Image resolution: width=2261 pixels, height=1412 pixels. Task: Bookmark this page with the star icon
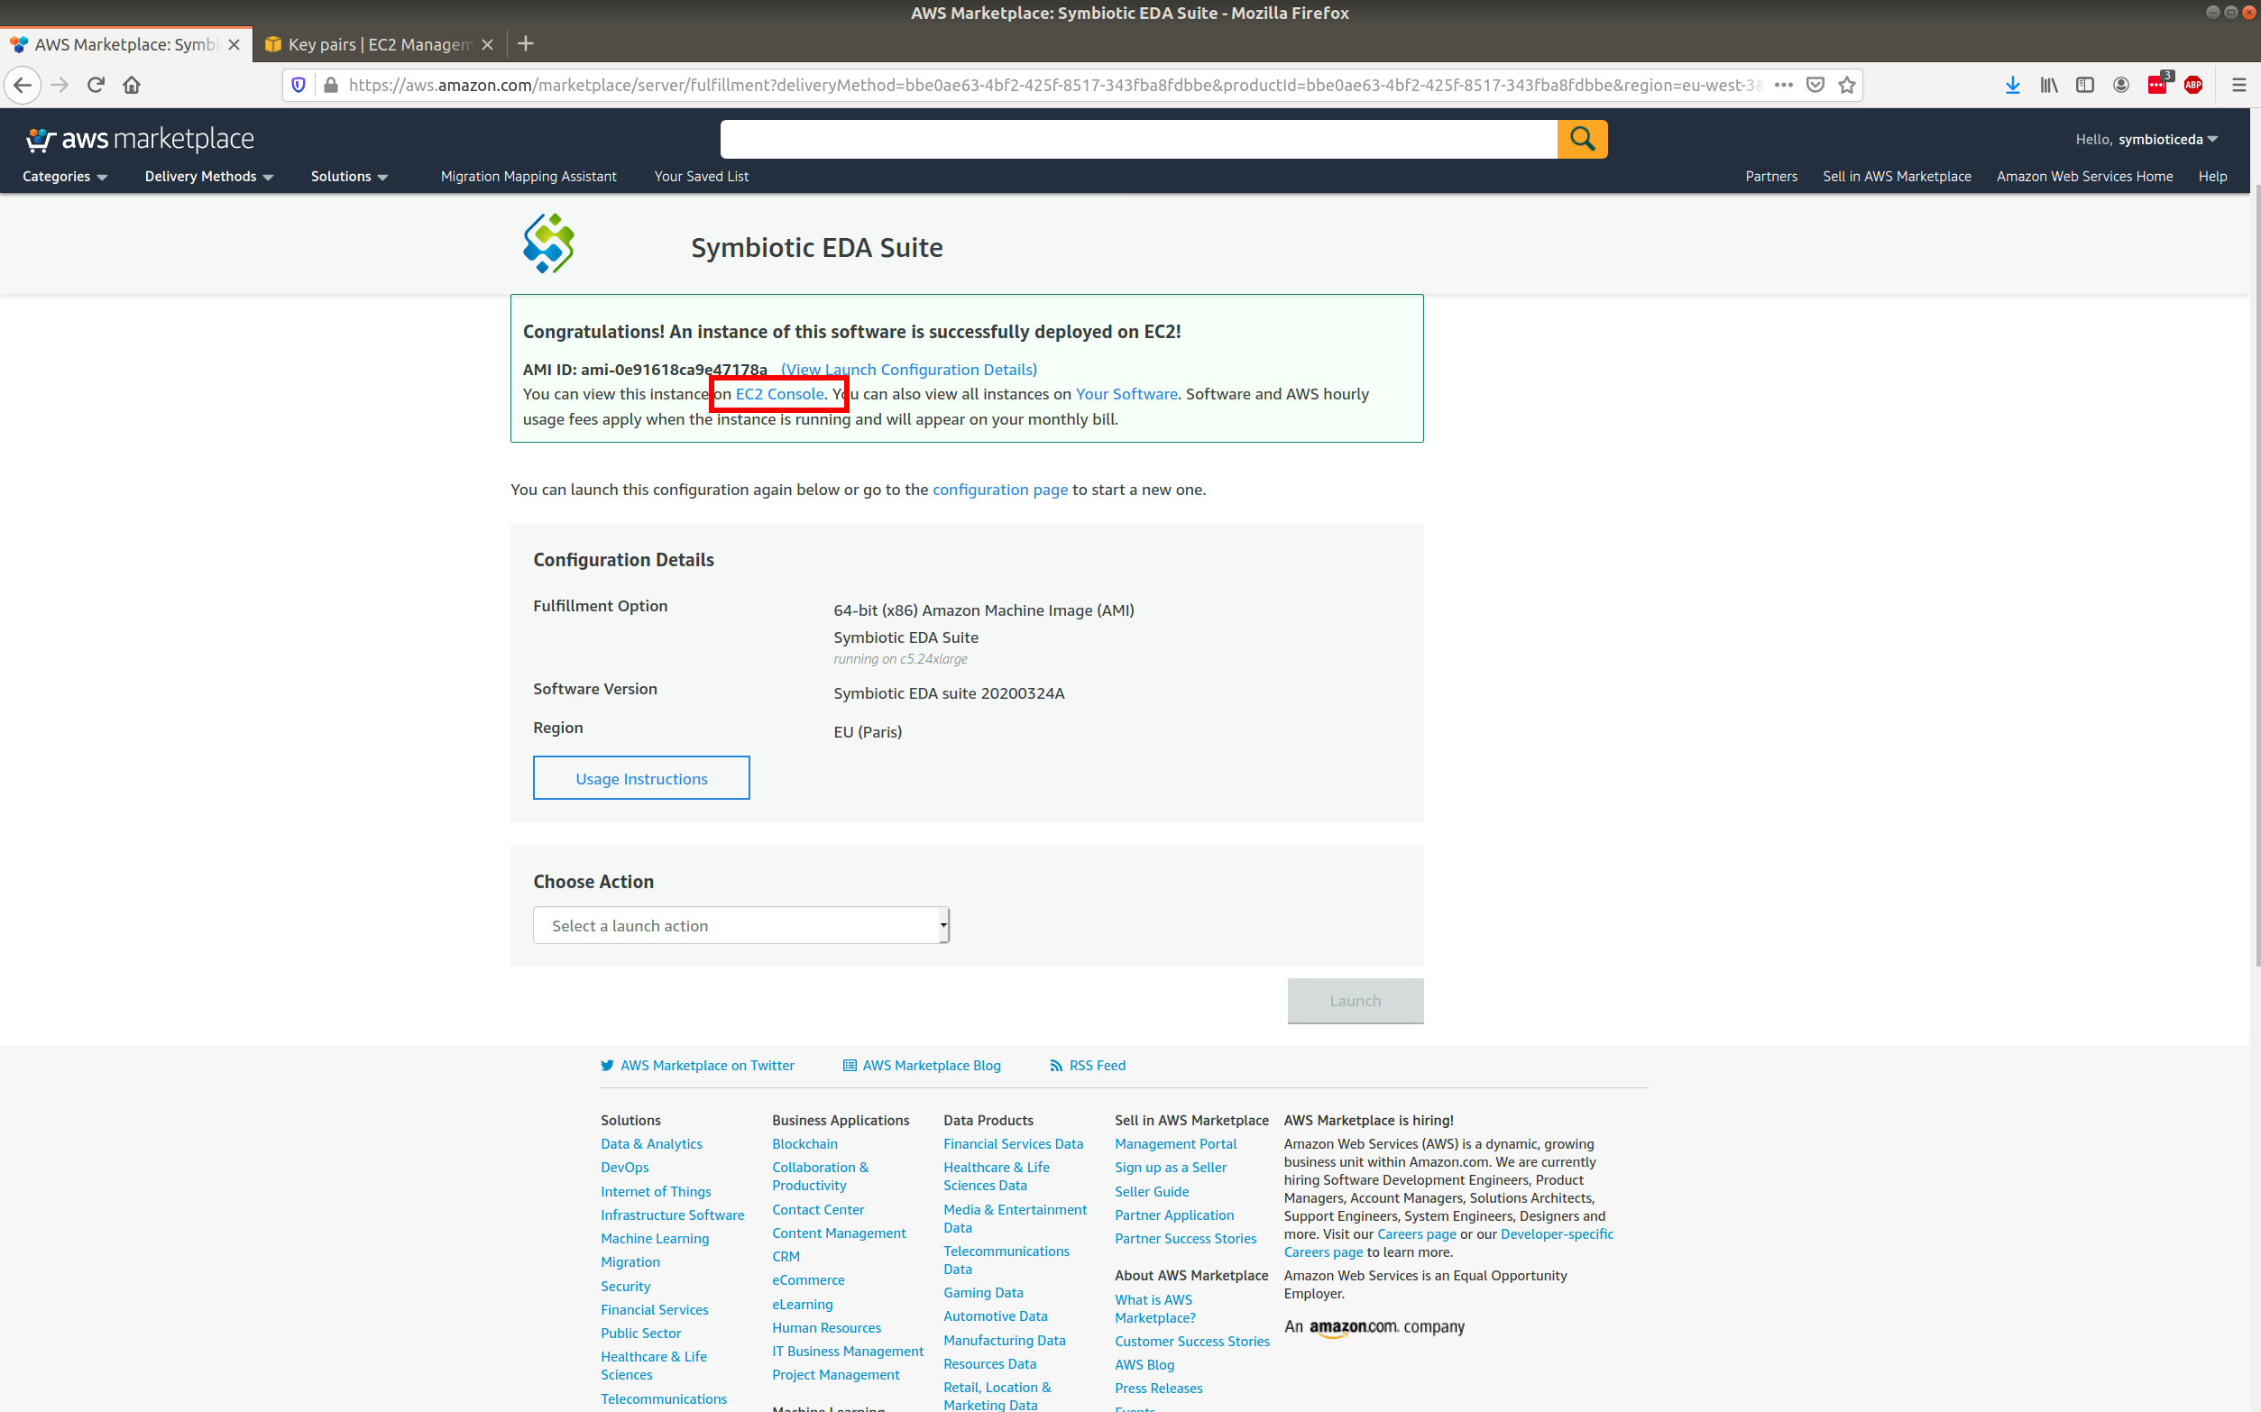click(x=1846, y=85)
